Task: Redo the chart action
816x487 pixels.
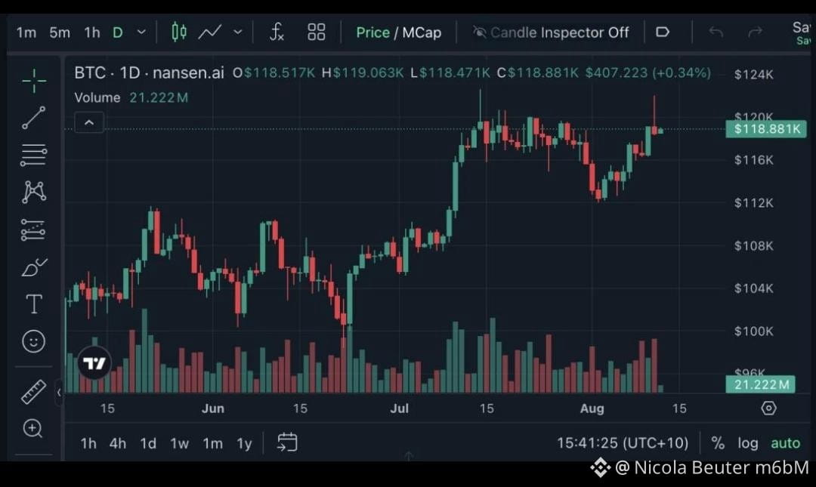Action: click(x=755, y=32)
